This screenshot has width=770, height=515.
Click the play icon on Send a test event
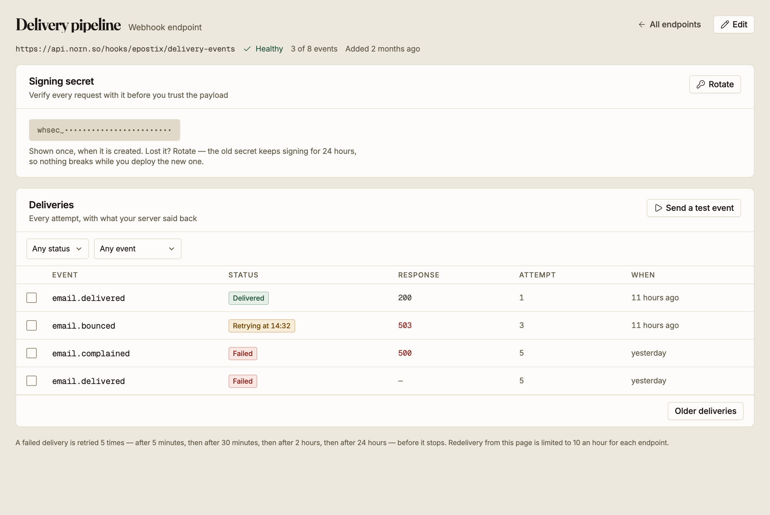tap(658, 208)
